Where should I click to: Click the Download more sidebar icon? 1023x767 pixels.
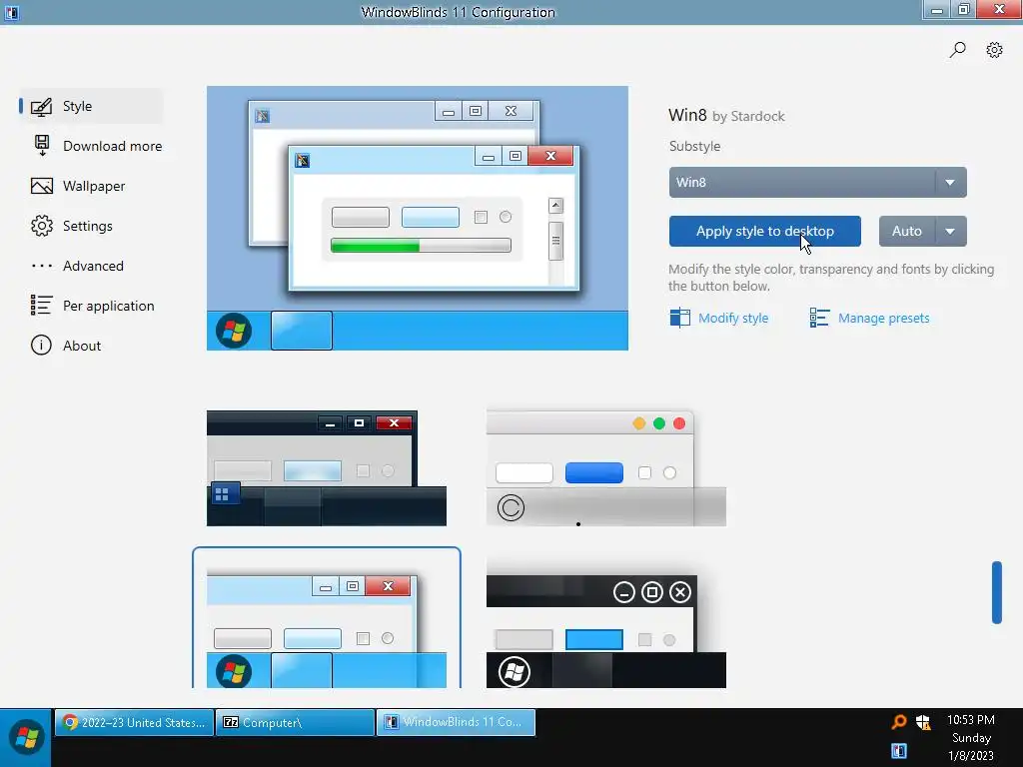click(x=42, y=146)
